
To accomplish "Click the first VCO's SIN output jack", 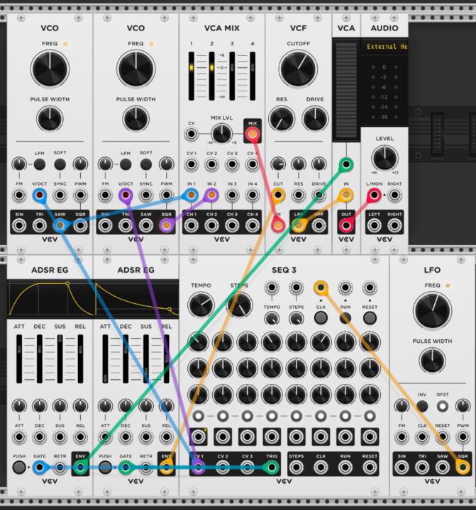I will tap(19, 225).
